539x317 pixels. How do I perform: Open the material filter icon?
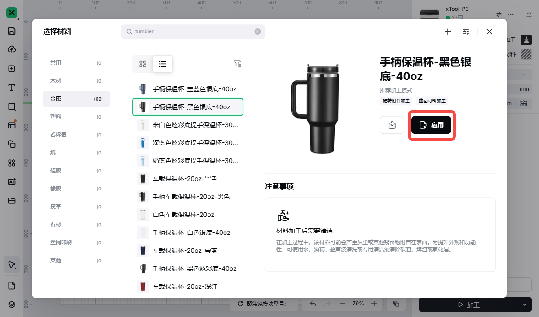click(238, 64)
